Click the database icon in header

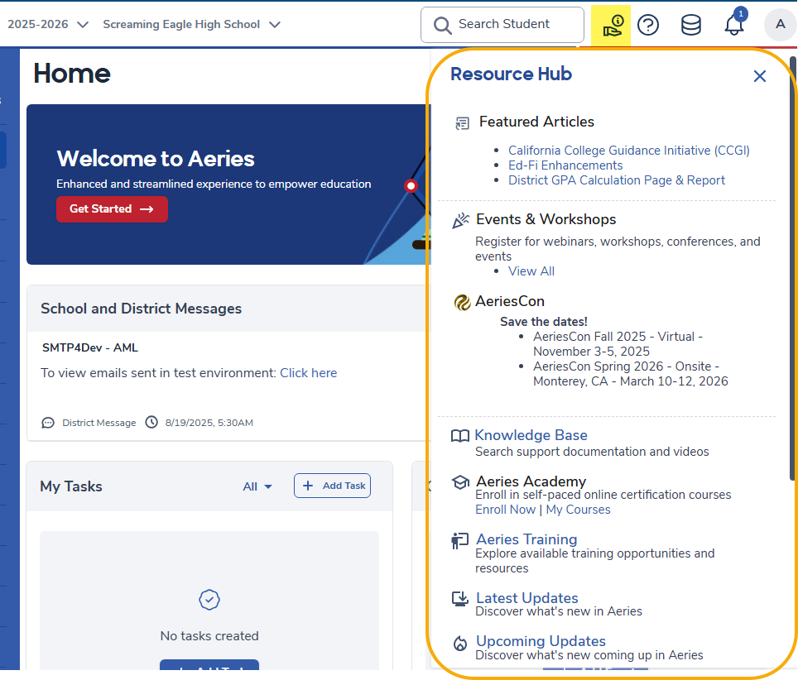690,25
